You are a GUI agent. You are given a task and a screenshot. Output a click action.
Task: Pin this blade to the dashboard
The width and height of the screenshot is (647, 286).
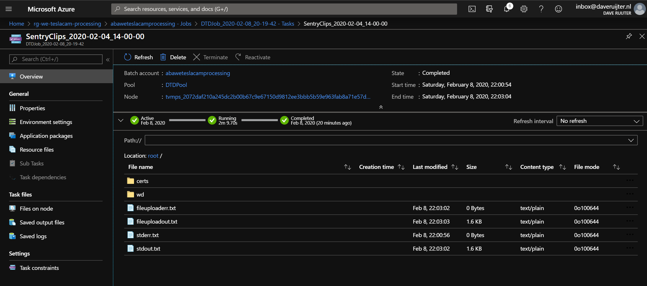(x=629, y=36)
